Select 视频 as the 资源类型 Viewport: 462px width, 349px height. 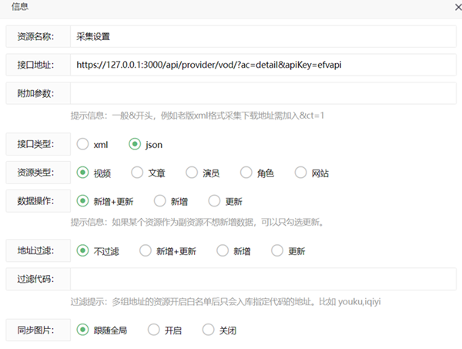(83, 173)
